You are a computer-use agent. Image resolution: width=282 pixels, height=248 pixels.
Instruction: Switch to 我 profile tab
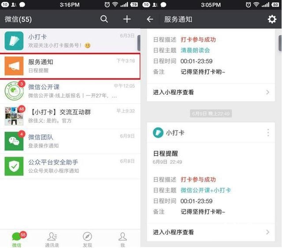click(x=122, y=239)
